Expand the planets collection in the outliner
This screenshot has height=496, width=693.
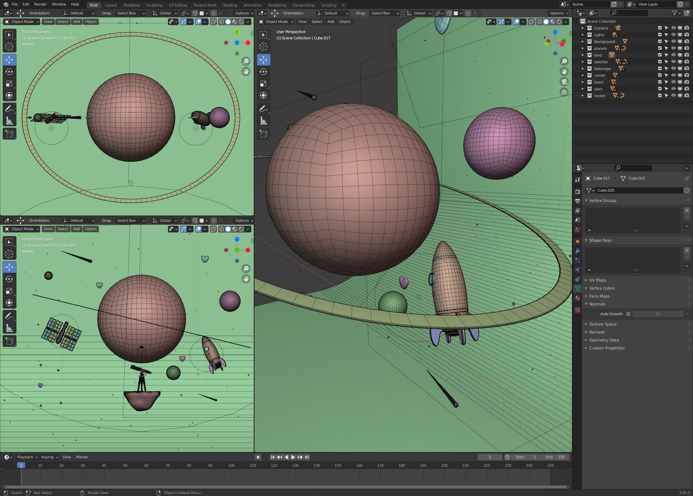pyautogui.click(x=583, y=48)
